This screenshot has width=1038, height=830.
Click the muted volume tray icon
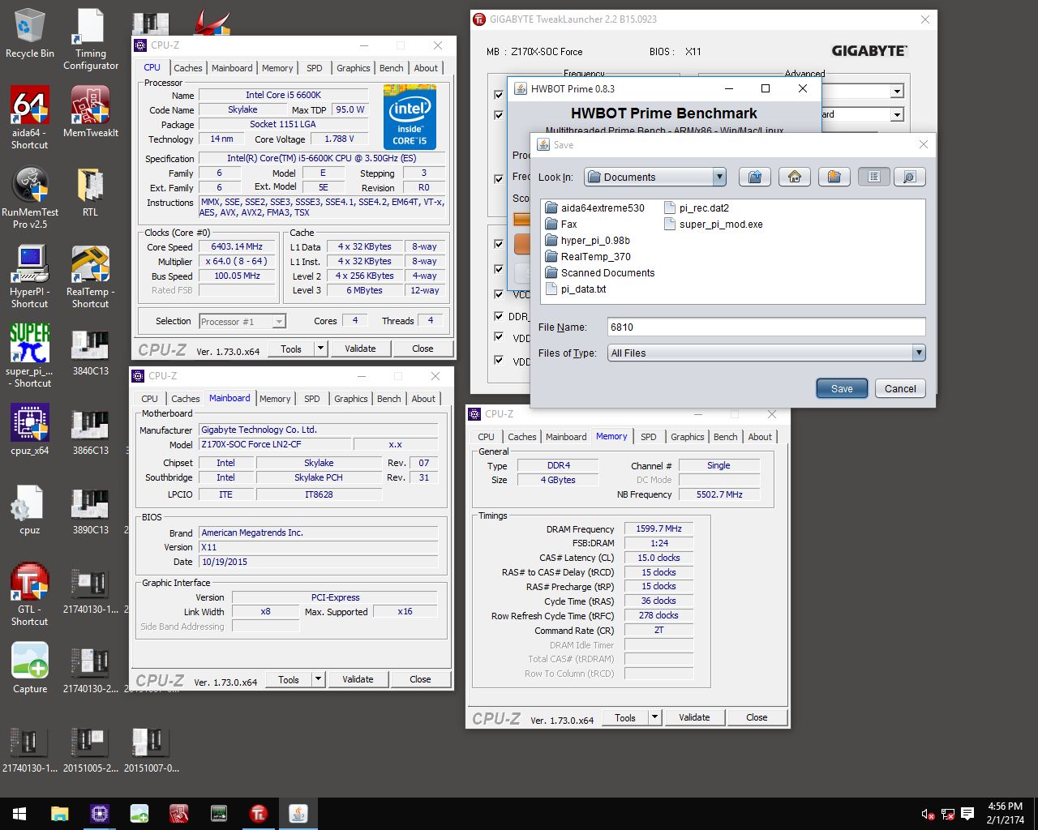928,814
